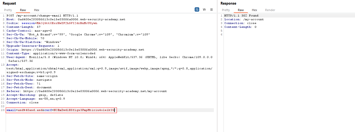Select the Response Raw tab
Screen dimensions: 355x132
tap(241, 10)
